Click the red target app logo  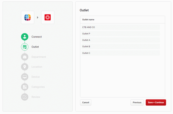[48, 17]
